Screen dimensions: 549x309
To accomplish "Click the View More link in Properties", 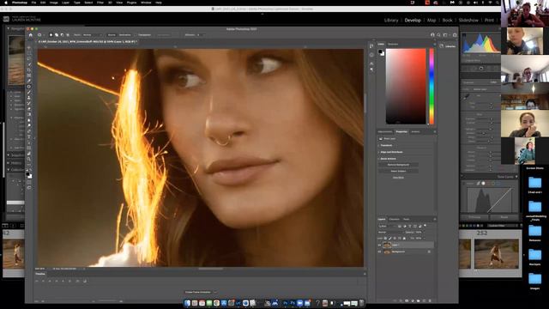I will (398, 178).
